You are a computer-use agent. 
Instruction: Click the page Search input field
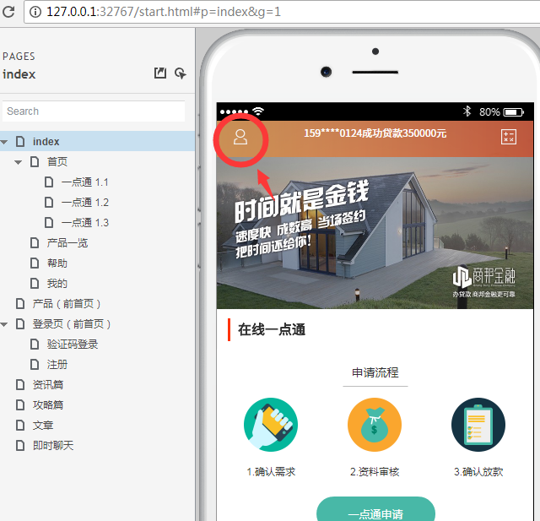pos(93,111)
